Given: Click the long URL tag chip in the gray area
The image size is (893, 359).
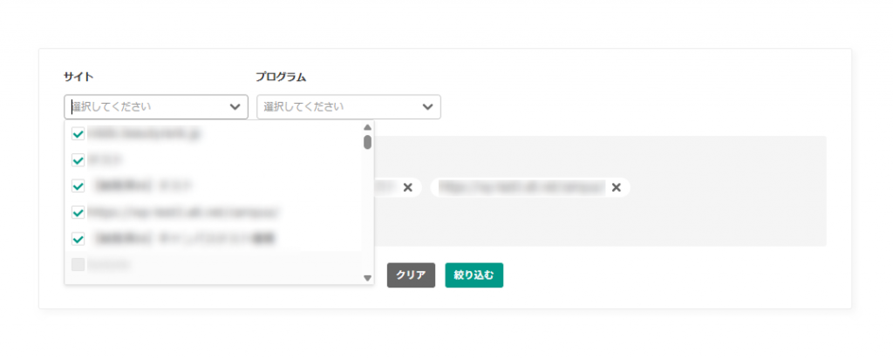Looking at the screenshot, I should tap(530, 187).
